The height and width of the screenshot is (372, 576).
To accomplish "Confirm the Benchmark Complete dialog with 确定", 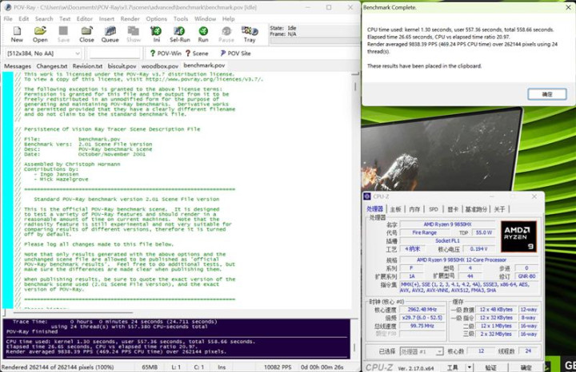I will click(547, 94).
